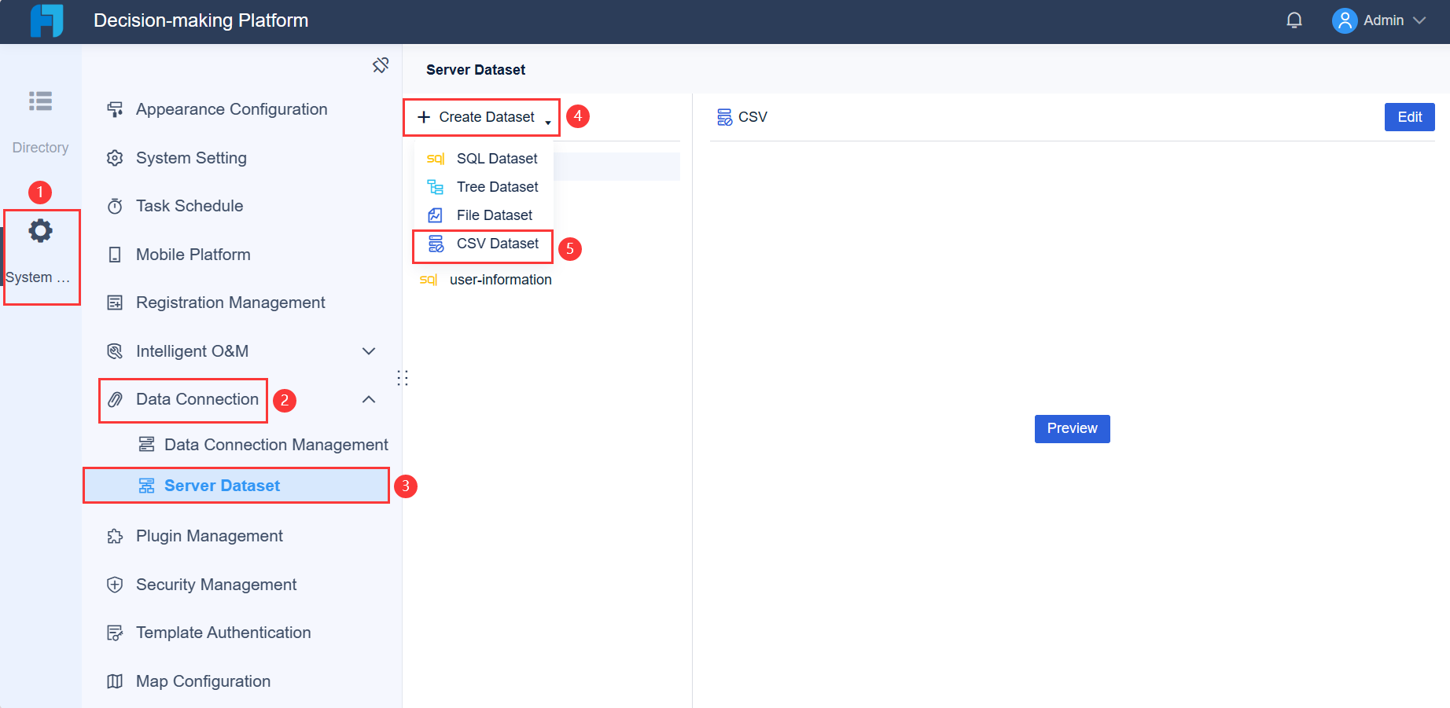Select the Appearance Configuration icon

[115, 109]
